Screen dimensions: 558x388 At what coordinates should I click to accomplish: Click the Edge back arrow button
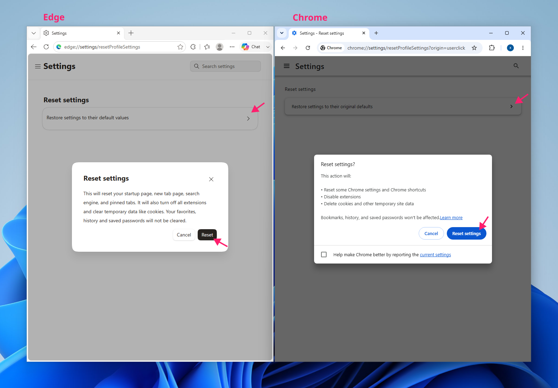(34, 47)
